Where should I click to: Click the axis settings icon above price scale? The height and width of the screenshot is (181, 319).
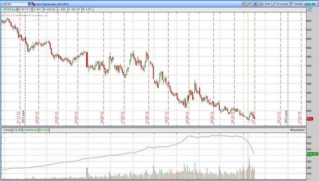[x=309, y=10]
